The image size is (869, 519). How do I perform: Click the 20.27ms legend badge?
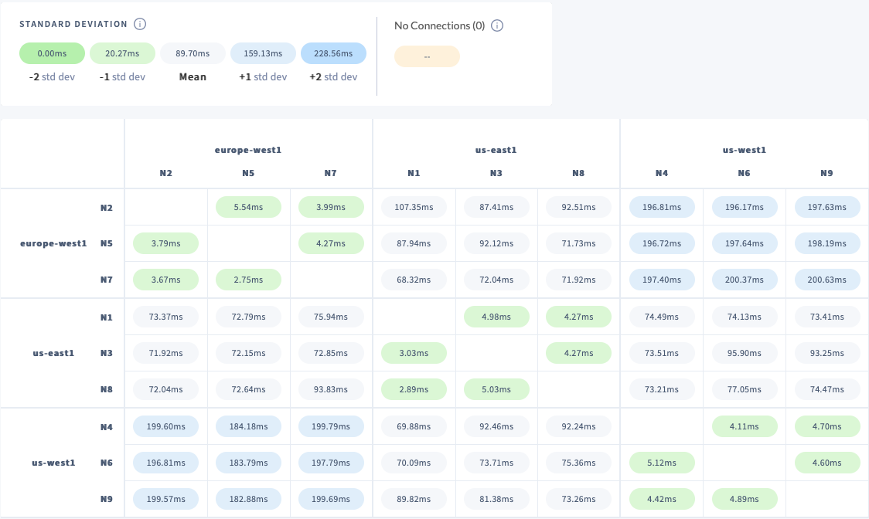pyautogui.click(x=122, y=53)
